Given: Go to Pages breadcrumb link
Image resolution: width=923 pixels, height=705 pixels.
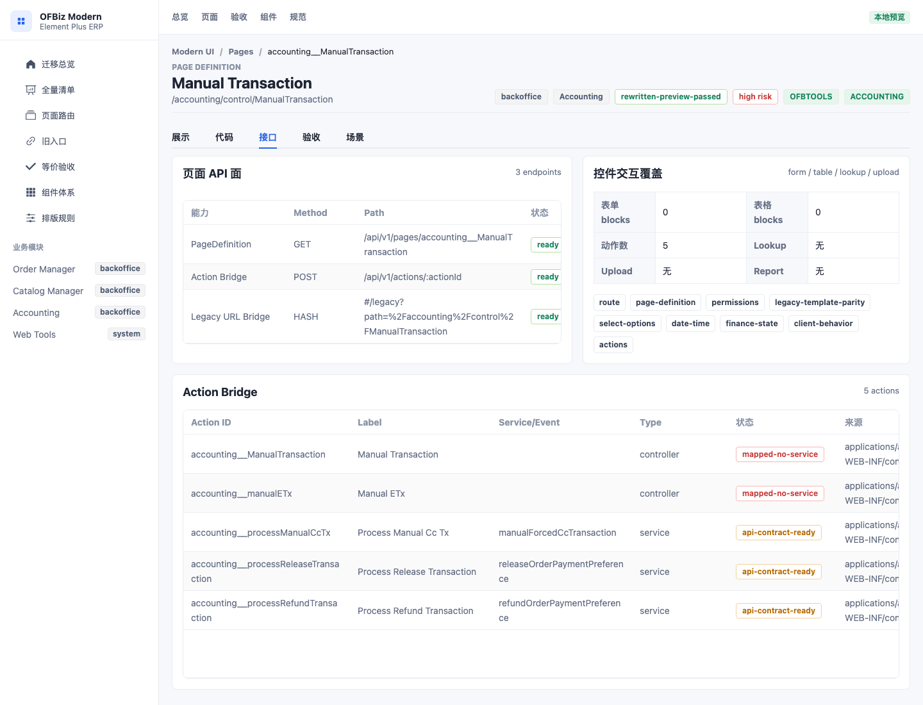Looking at the screenshot, I should point(241,52).
